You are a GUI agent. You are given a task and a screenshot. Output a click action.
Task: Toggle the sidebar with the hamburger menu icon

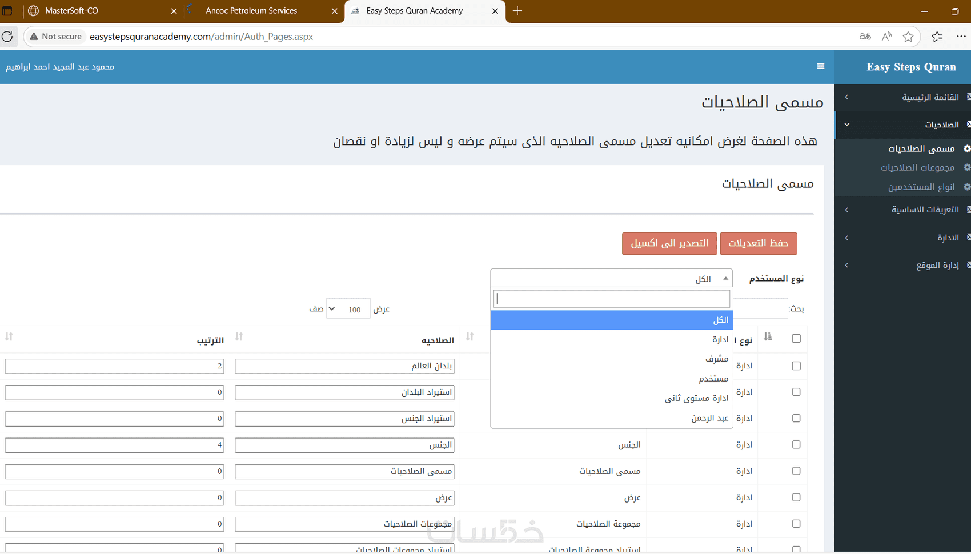click(821, 66)
